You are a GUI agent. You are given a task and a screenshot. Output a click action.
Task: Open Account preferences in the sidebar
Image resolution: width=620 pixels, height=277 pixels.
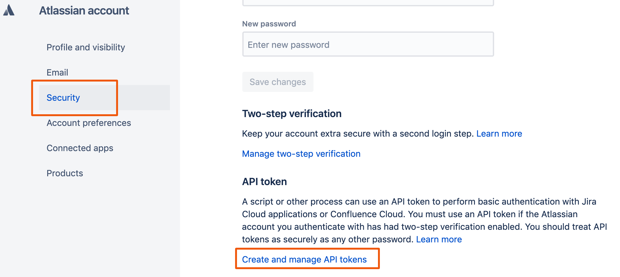(89, 123)
